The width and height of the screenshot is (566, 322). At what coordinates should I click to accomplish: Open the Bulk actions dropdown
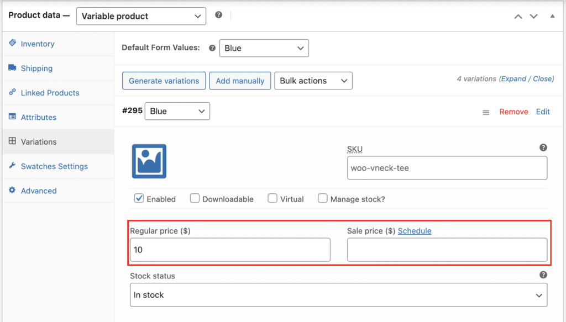pyautogui.click(x=313, y=81)
